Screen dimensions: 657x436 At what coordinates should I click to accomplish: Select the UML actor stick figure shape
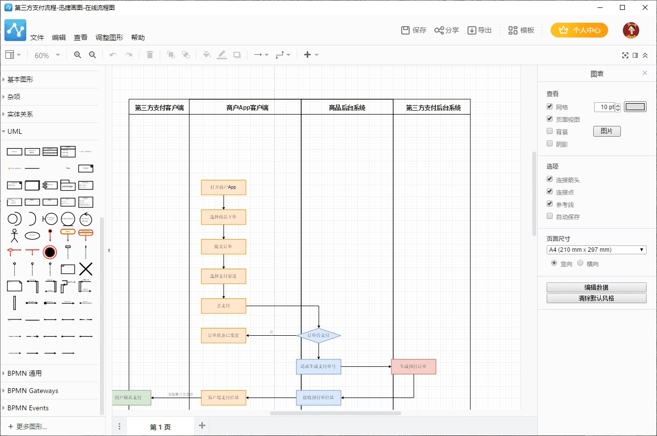pos(14,236)
